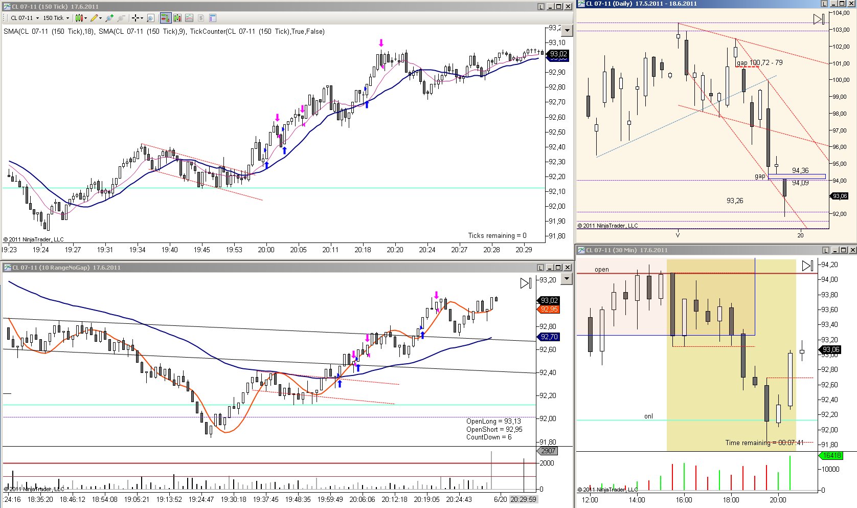Open the indicators chart icon
Viewport: 857px width, 508px height.
tap(189, 18)
